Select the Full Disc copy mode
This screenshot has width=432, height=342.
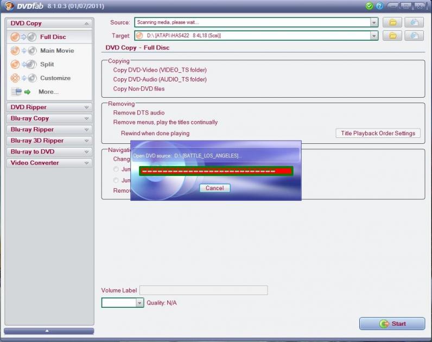coord(49,37)
